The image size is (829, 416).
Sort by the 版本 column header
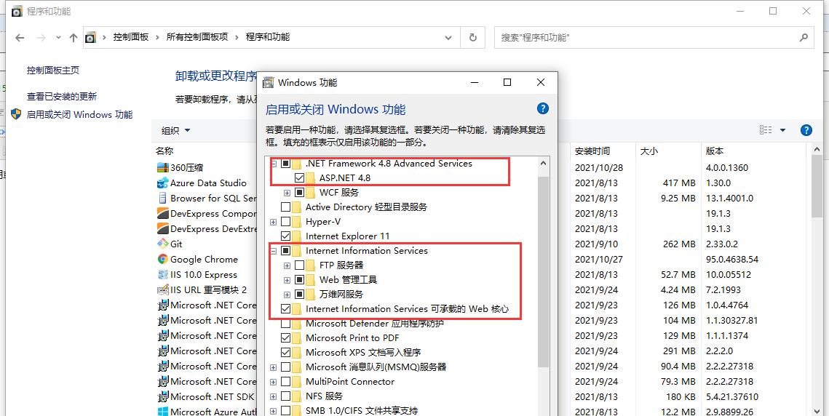pos(755,151)
